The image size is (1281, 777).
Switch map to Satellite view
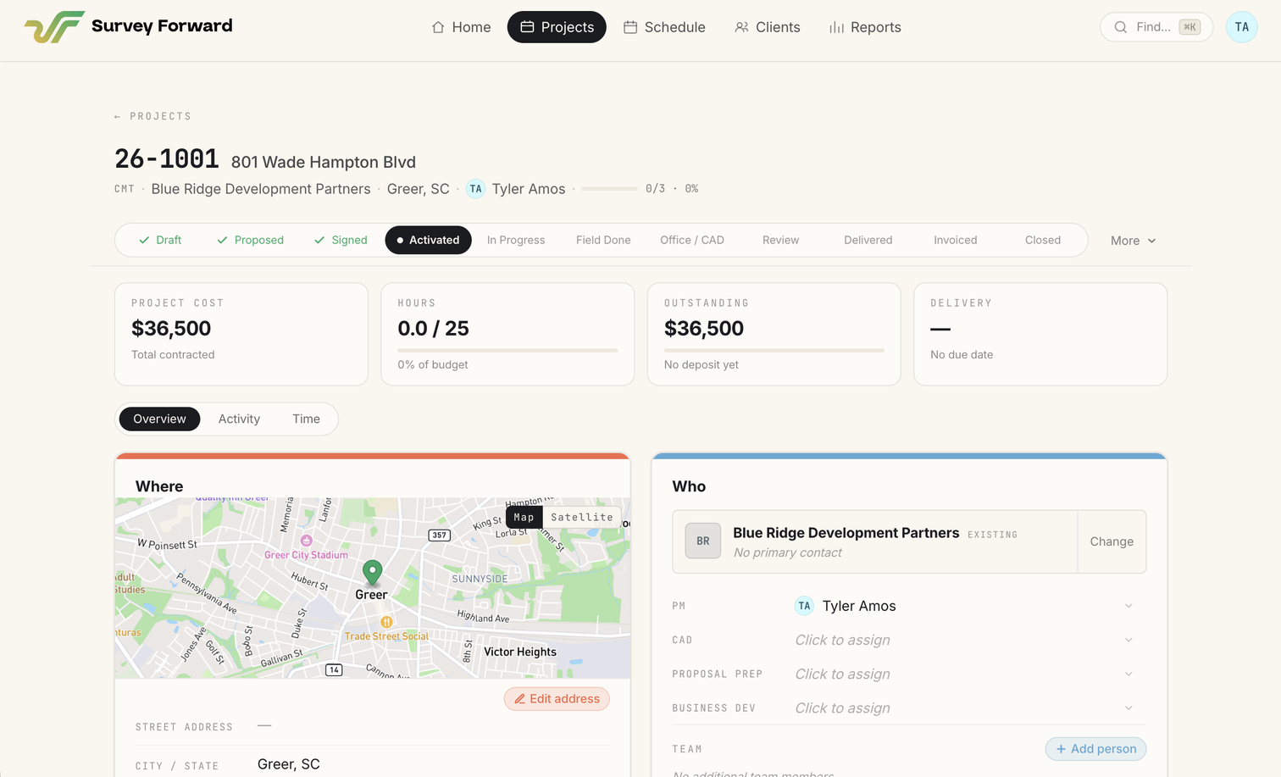[x=582, y=517]
